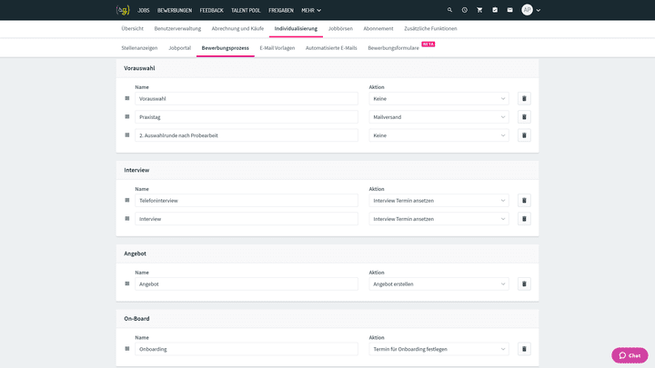Image resolution: width=655 pixels, height=368 pixels.
Task: Go to BEWERBUNGEN in top navigation
Action: (175, 10)
